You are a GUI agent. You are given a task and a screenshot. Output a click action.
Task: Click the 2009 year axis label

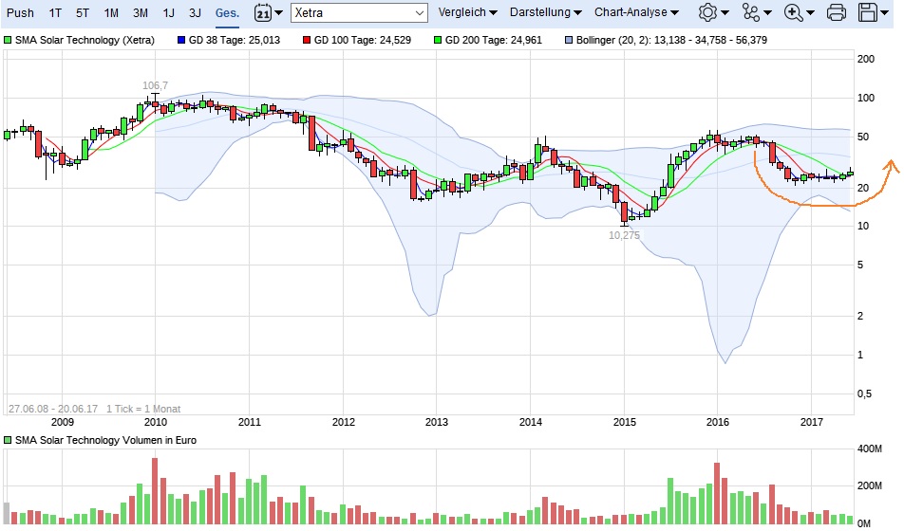63,422
